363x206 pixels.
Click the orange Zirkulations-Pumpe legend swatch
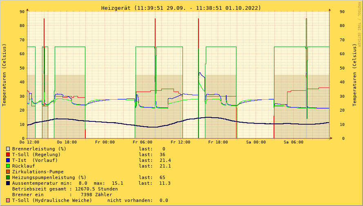coord(8,172)
